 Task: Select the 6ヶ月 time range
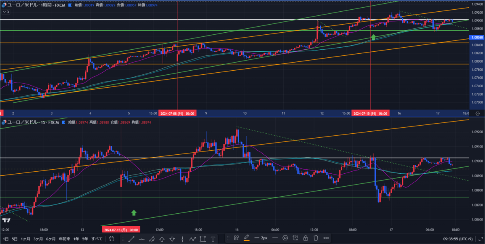tap(51, 239)
